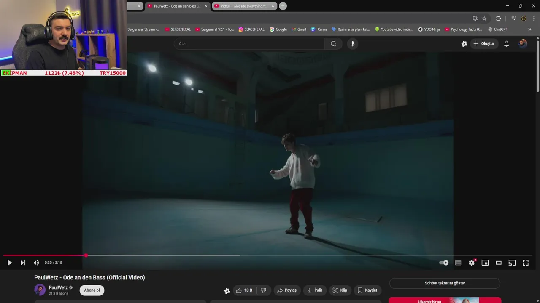The image size is (540, 303).
Task: Open Chrome extensions puzzle icon
Action: tap(498, 19)
